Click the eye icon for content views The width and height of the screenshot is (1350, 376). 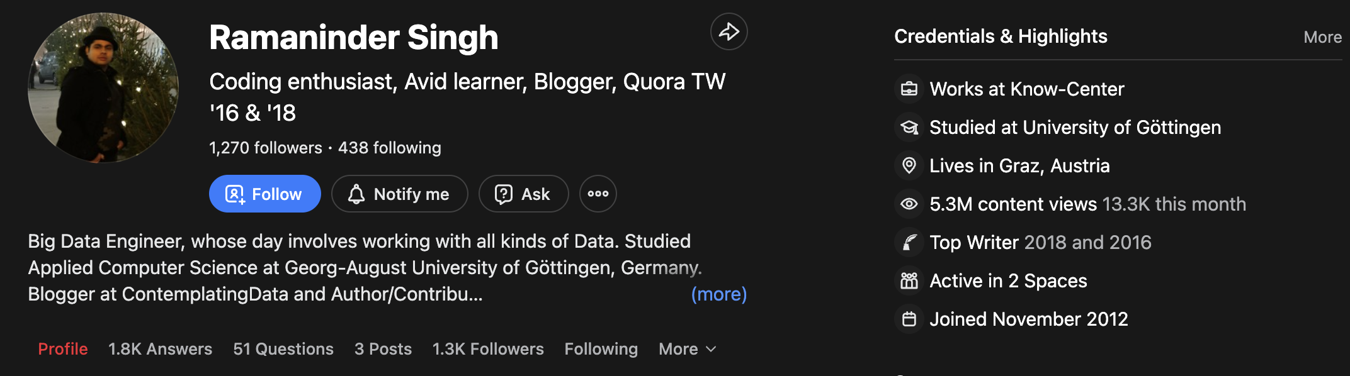909,204
